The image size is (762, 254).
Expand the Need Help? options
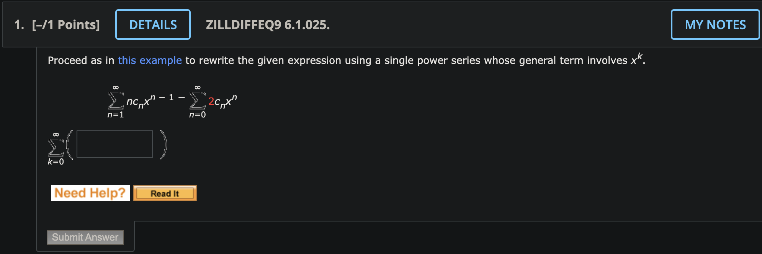point(90,193)
